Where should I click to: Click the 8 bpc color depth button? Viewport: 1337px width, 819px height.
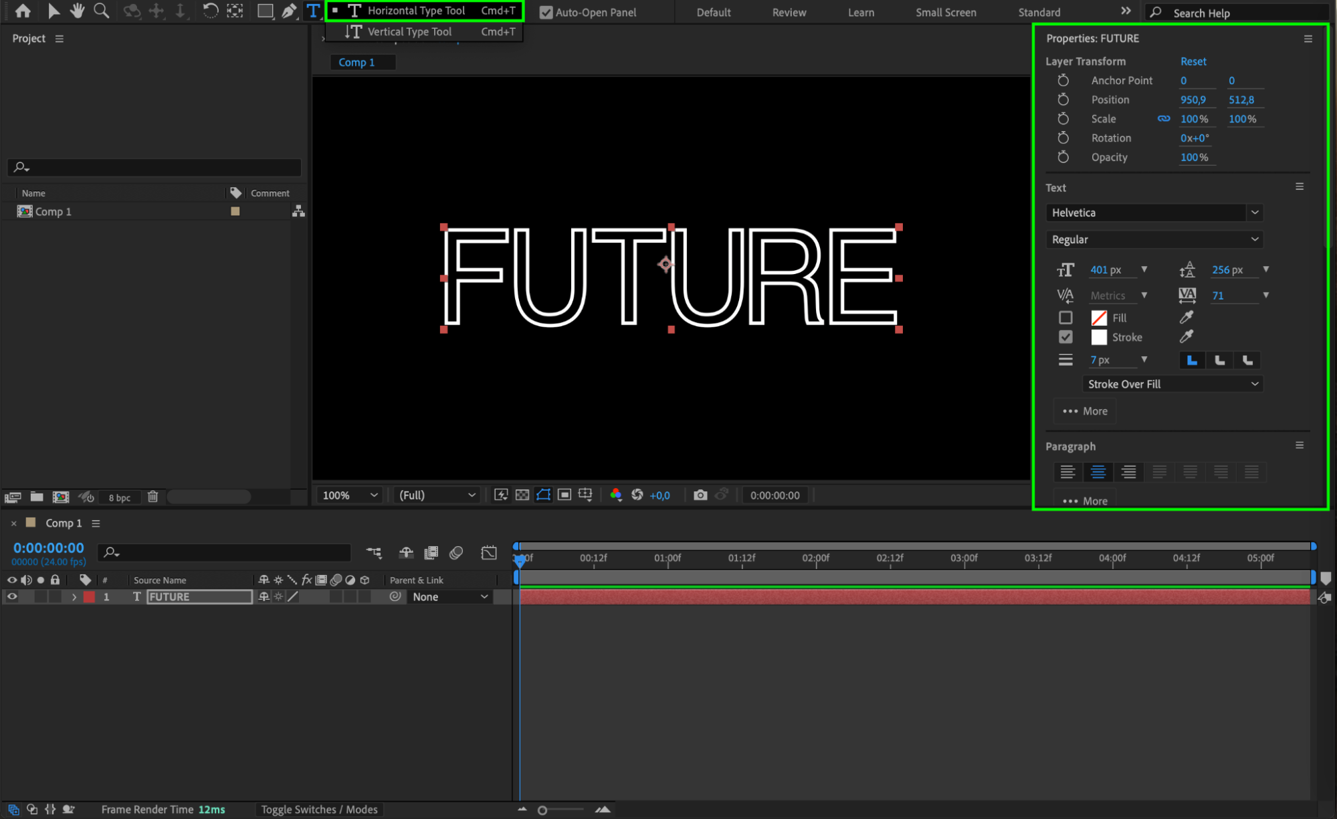[120, 497]
